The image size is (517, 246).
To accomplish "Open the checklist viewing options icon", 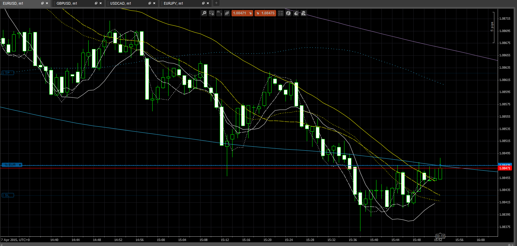I will coord(280,13).
